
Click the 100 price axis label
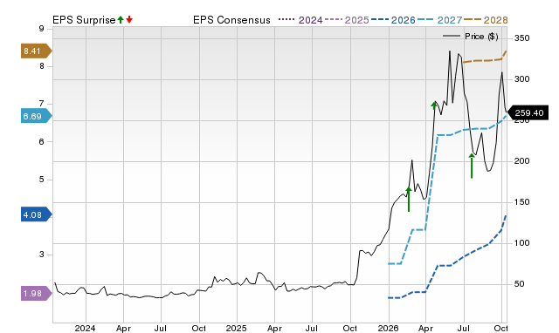coord(521,243)
